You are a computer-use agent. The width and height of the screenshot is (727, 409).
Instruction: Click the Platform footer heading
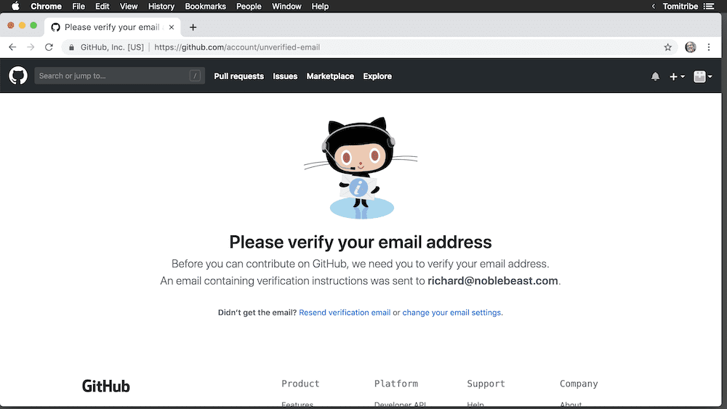point(396,384)
